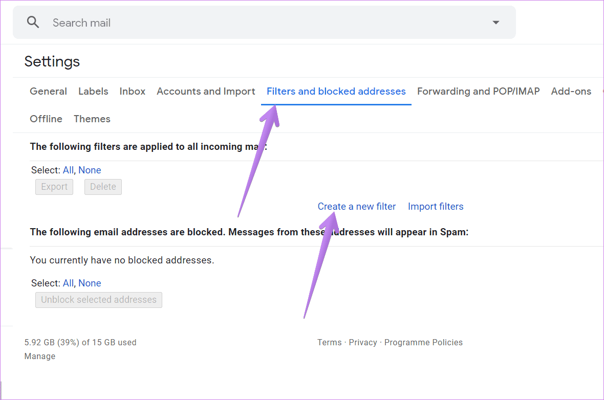
Task: Focus the Search mail input field
Action: coord(256,23)
